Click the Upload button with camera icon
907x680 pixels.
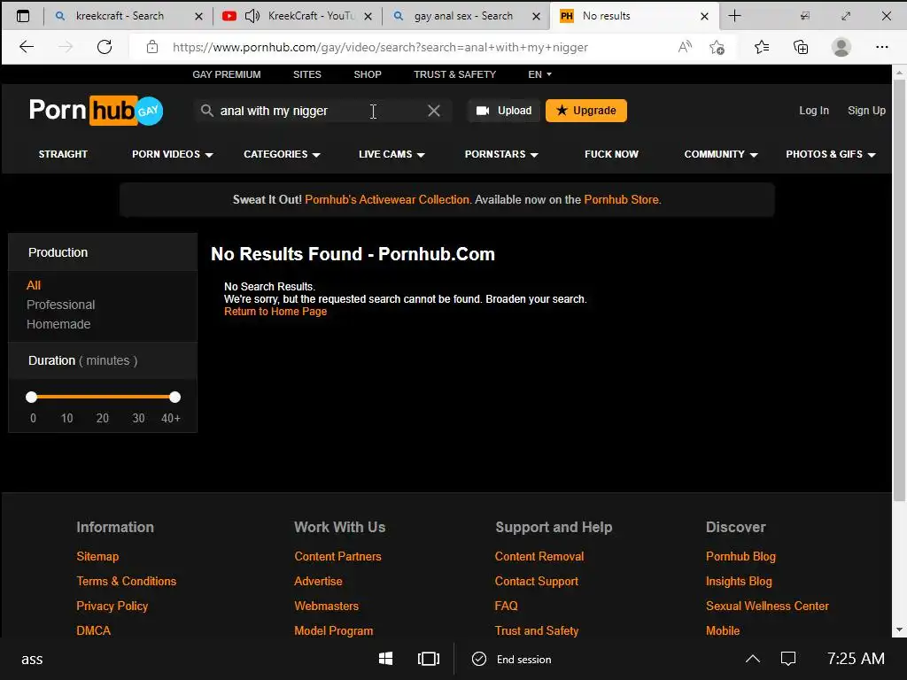click(x=504, y=111)
